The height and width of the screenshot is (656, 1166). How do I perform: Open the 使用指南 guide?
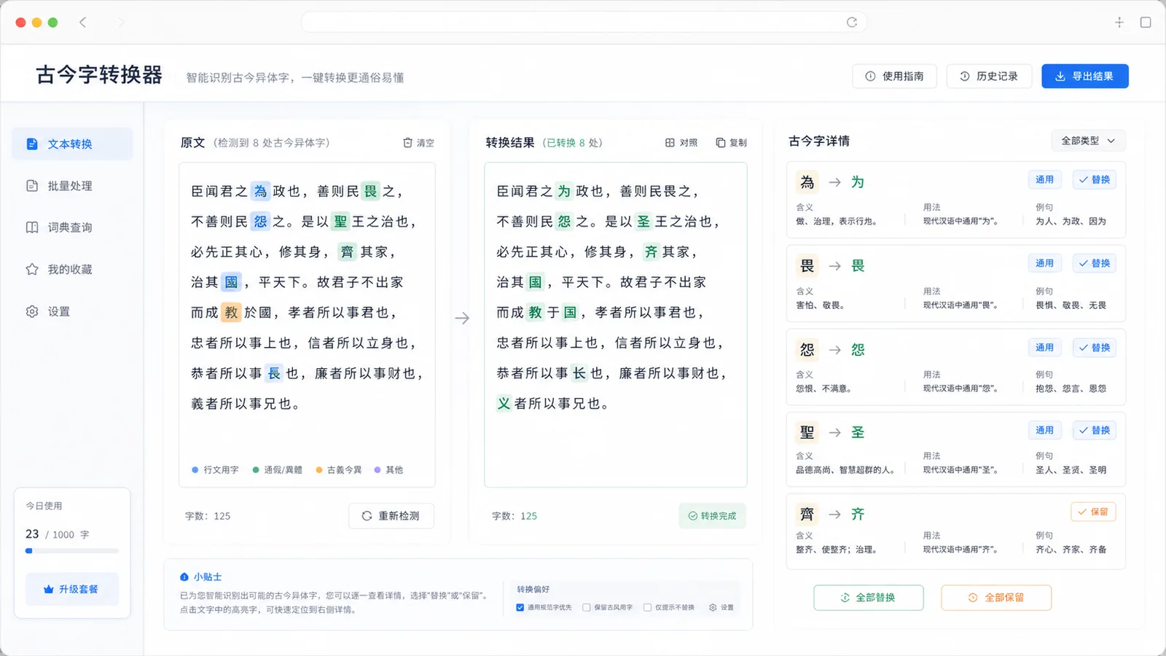pyautogui.click(x=894, y=76)
